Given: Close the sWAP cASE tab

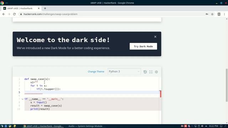Looking at the screenshot, I should (x=39, y=9).
